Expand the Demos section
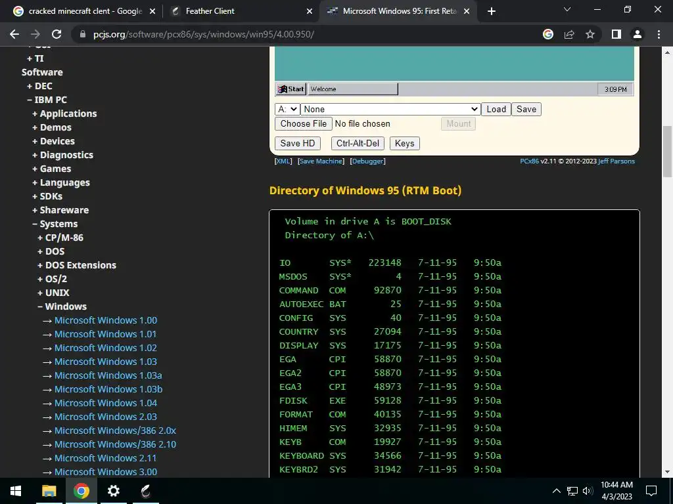This screenshot has width=673, height=504. (52, 127)
